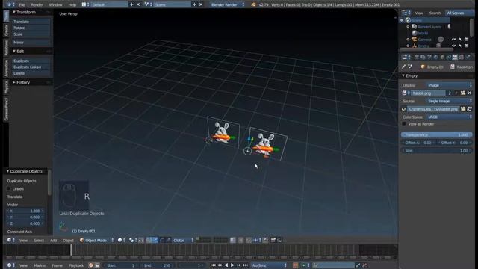This screenshot has height=269, width=478.
Task: Open the Source Single Image dropdown
Action: tap(450, 102)
